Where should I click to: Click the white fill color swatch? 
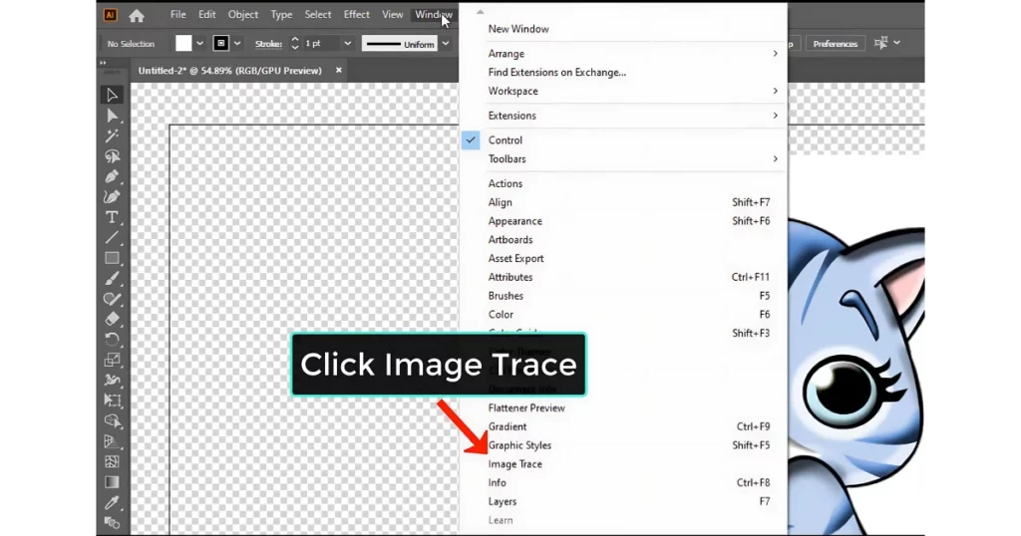point(183,43)
